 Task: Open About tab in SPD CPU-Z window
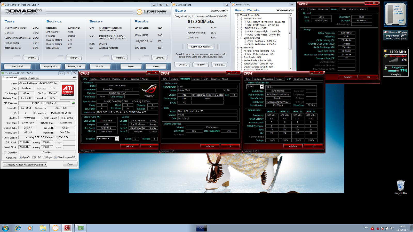(x=308, y=79)
